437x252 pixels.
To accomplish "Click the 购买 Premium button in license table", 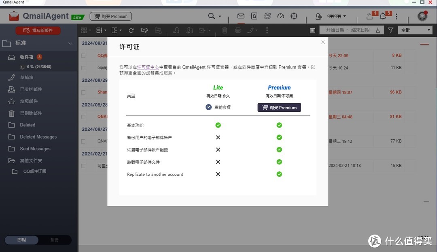I will tap(279, 107).
